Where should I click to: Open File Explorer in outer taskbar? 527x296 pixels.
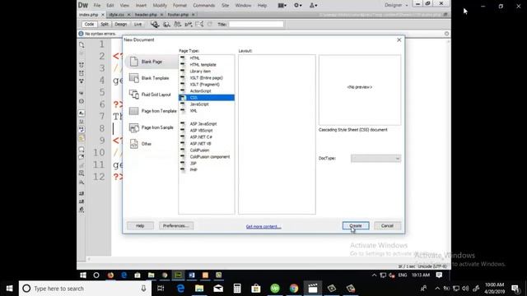click(199, 289)
